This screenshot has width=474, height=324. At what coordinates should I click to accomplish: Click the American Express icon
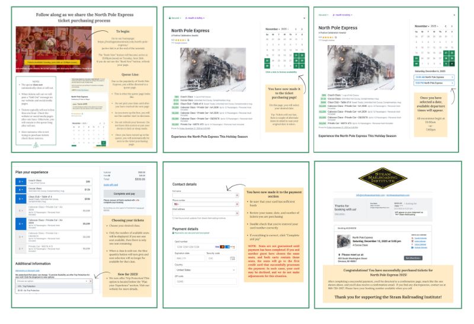pyautogui.click(x=228, y=247)
